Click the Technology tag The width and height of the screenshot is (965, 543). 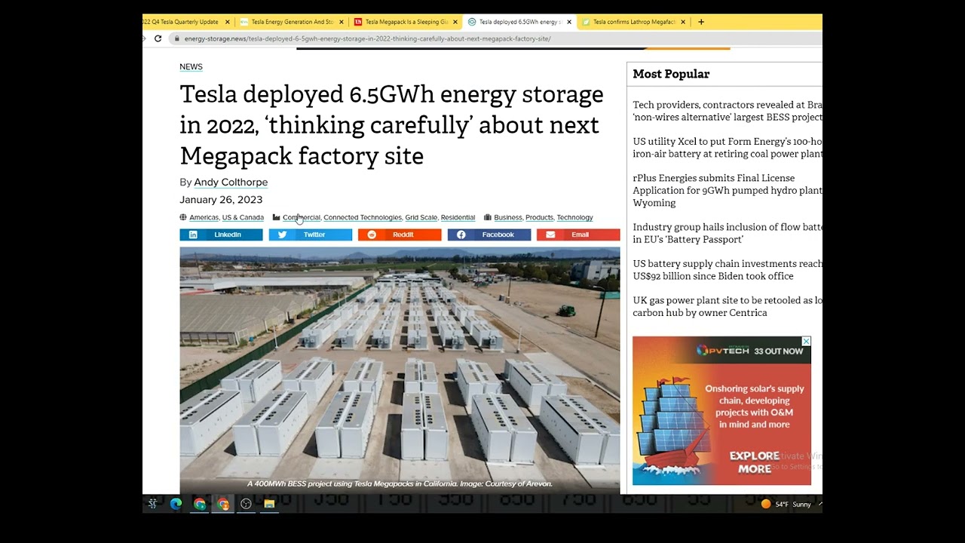(x=574, y=217)
